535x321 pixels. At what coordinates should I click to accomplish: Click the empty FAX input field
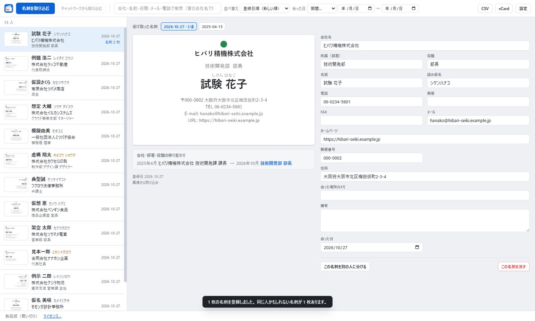[371, 120]
